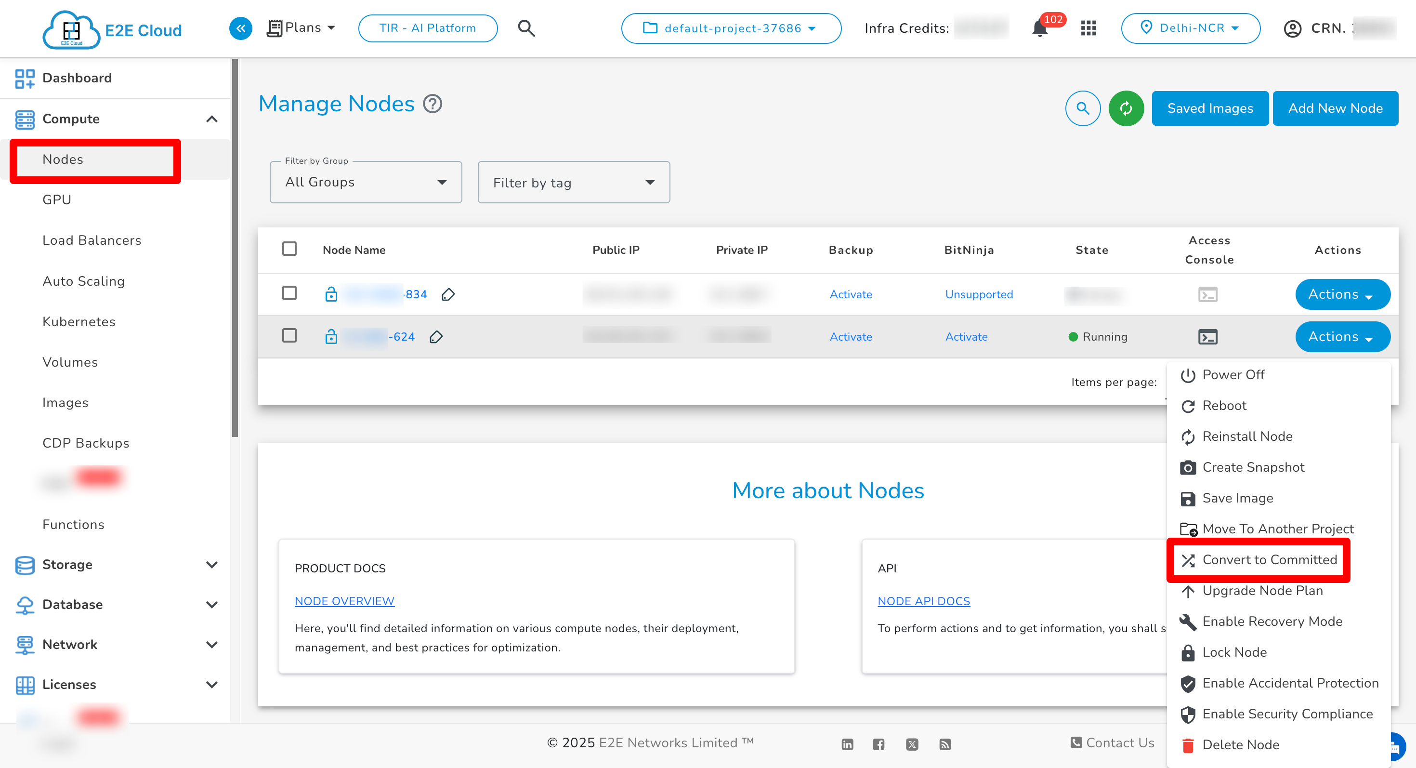This screenshot has width=1416, height=768.
Task: Click the sidebar vertical scrollbar
Action: 235,247
